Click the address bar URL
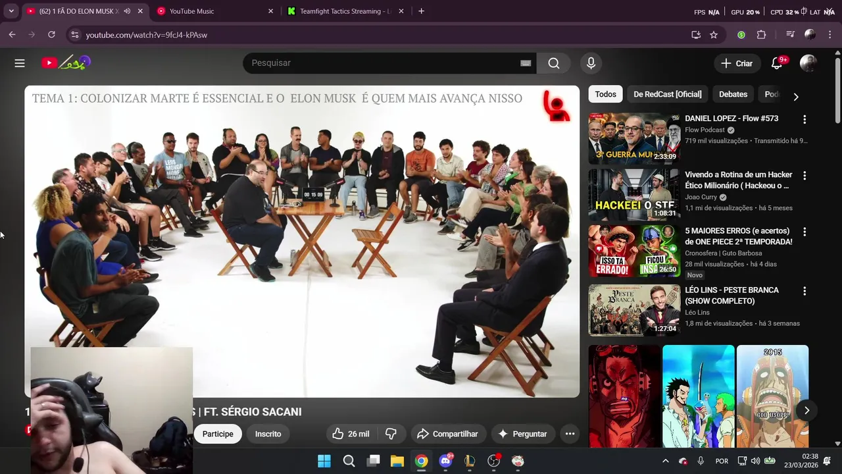Screen dimensions: 842x474 146,35
